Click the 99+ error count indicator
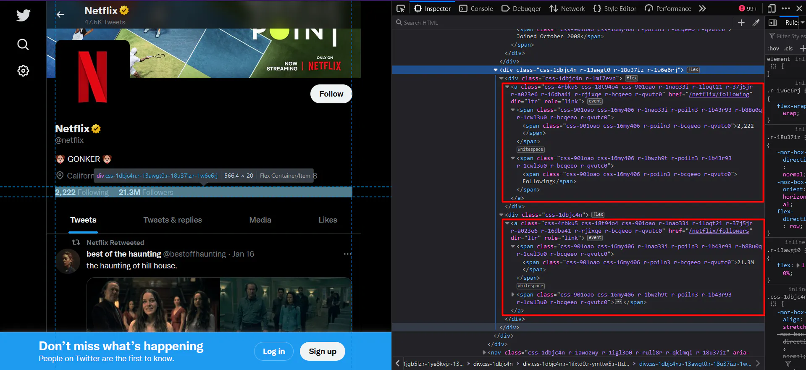The height and width of the screenshot is (370, 806). [748, 8]
